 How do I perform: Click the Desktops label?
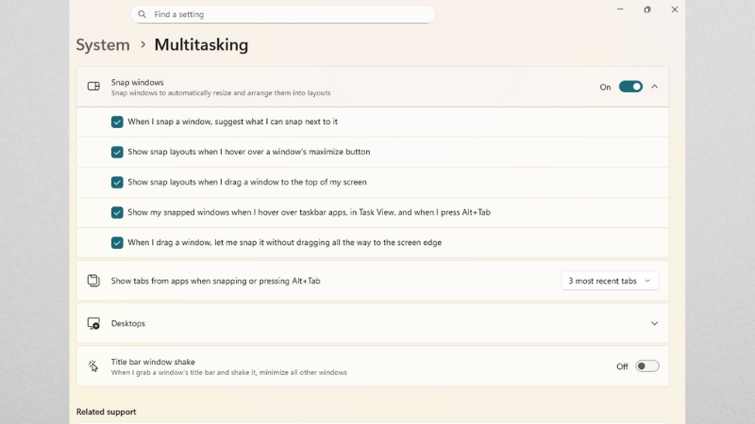tap(128, 323)
